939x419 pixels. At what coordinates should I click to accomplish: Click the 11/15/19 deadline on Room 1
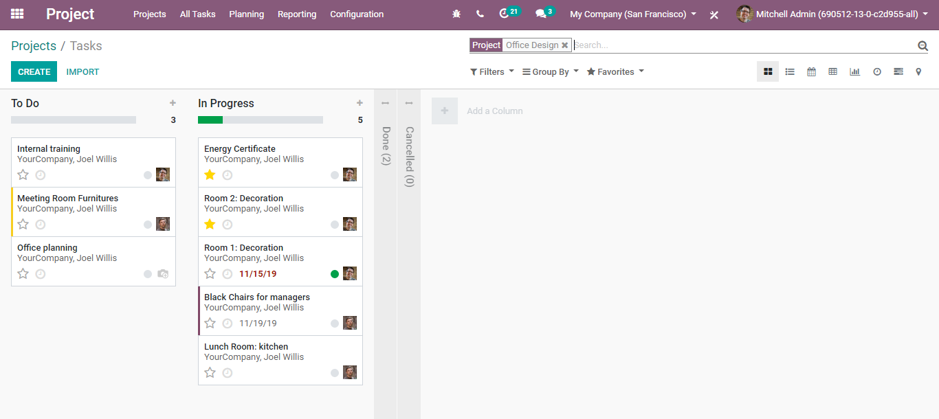258,274
